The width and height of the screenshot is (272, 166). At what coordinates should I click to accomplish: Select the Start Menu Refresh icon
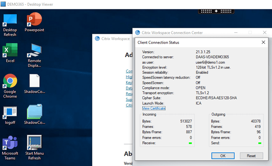coord(34,142)
